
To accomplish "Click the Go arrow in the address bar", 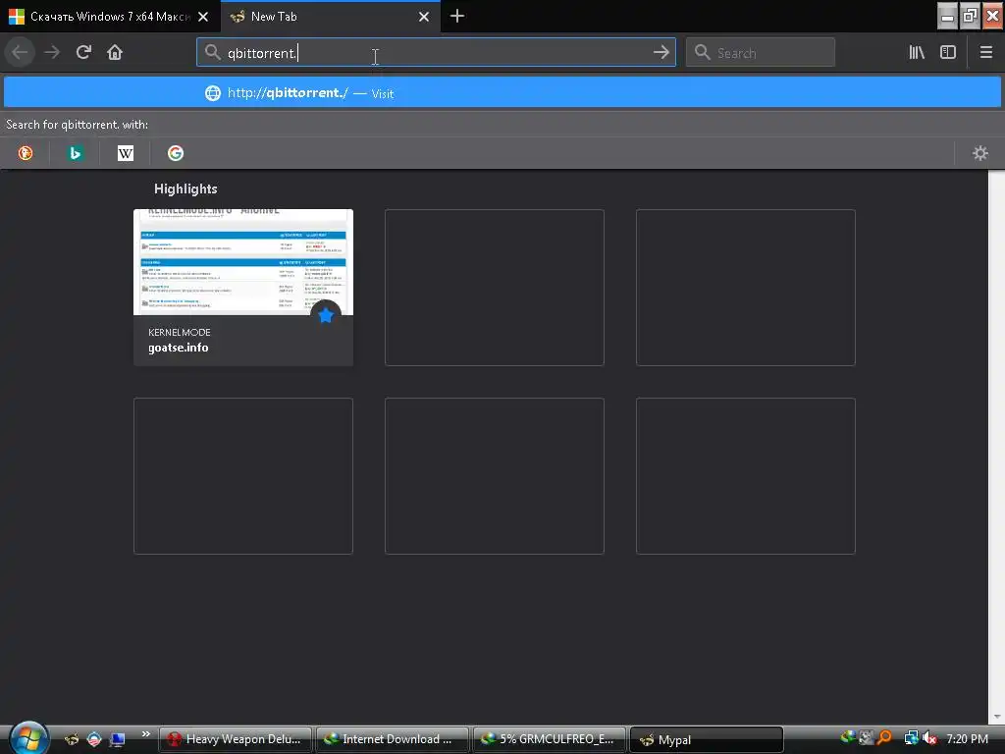I will (661, 53).
